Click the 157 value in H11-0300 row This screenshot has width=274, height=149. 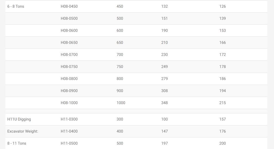coord(223,119)
